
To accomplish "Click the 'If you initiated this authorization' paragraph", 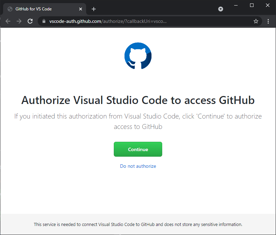I will pyautogui.click(x=138, y=121).
